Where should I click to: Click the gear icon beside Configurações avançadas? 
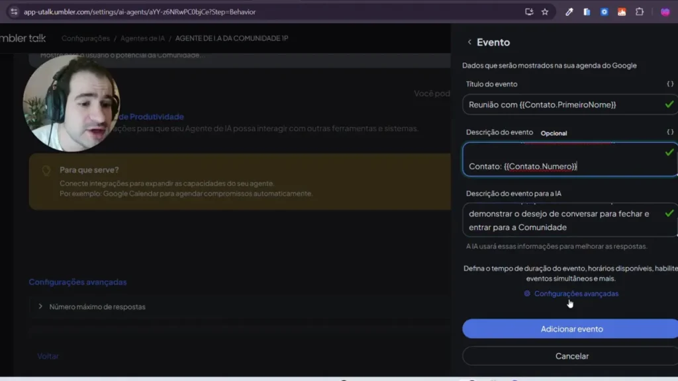(x=527, y=294)
